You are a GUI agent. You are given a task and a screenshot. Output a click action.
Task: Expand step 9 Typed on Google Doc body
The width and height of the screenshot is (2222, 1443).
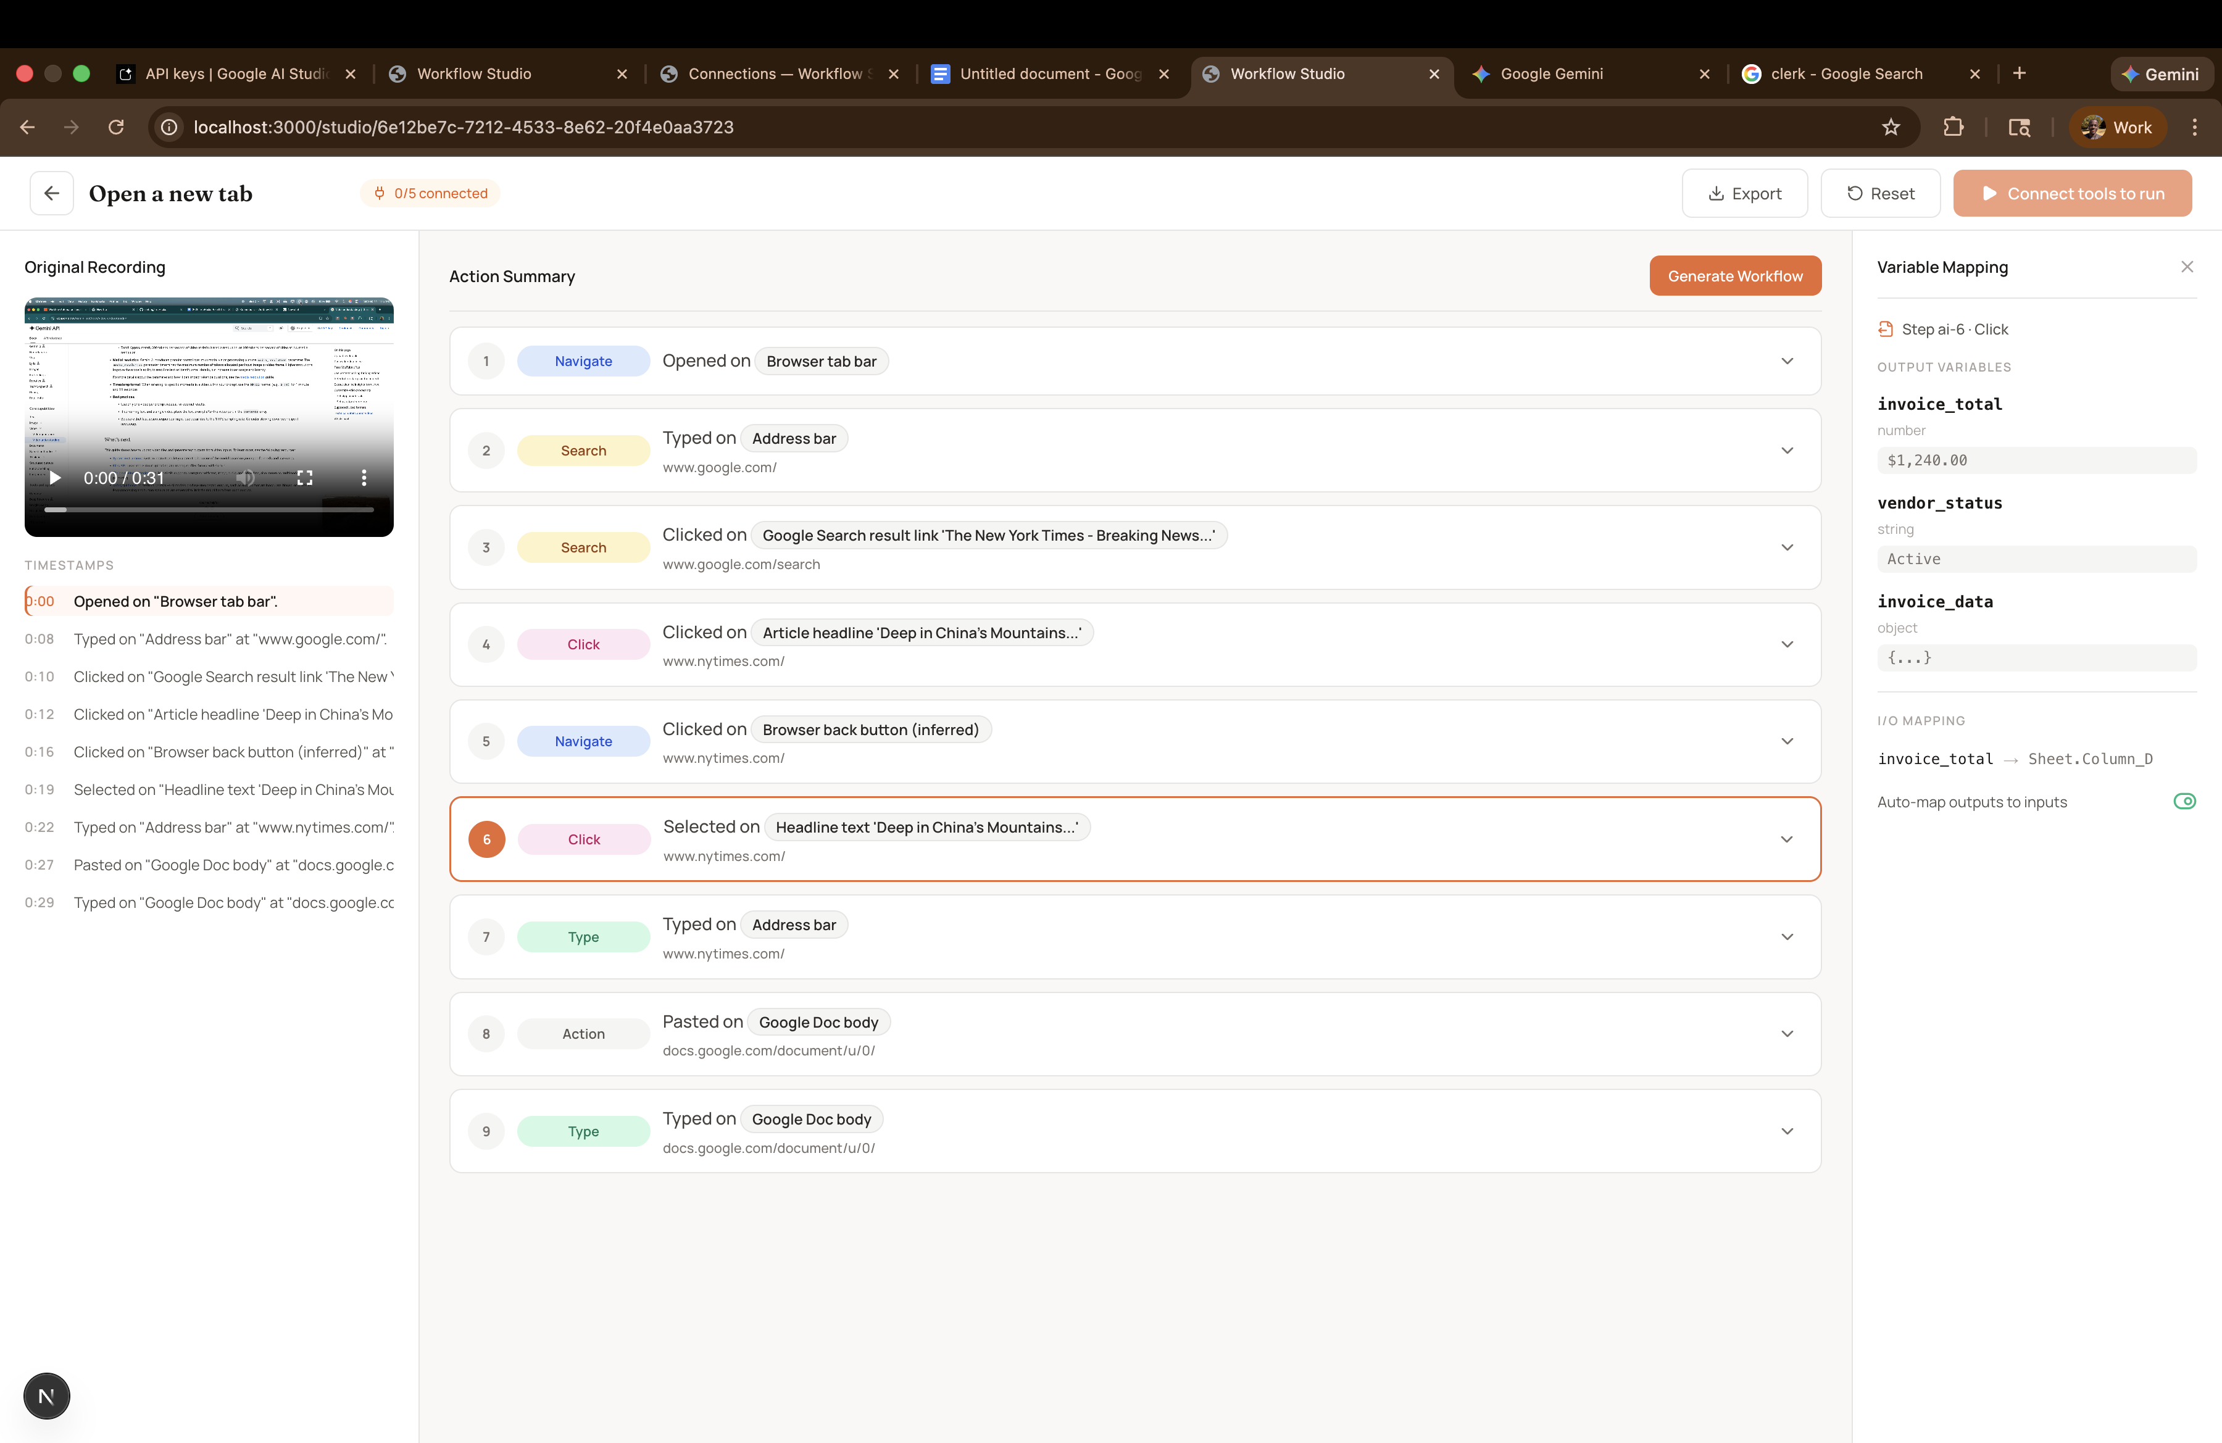click(x=1786, y=1131)
